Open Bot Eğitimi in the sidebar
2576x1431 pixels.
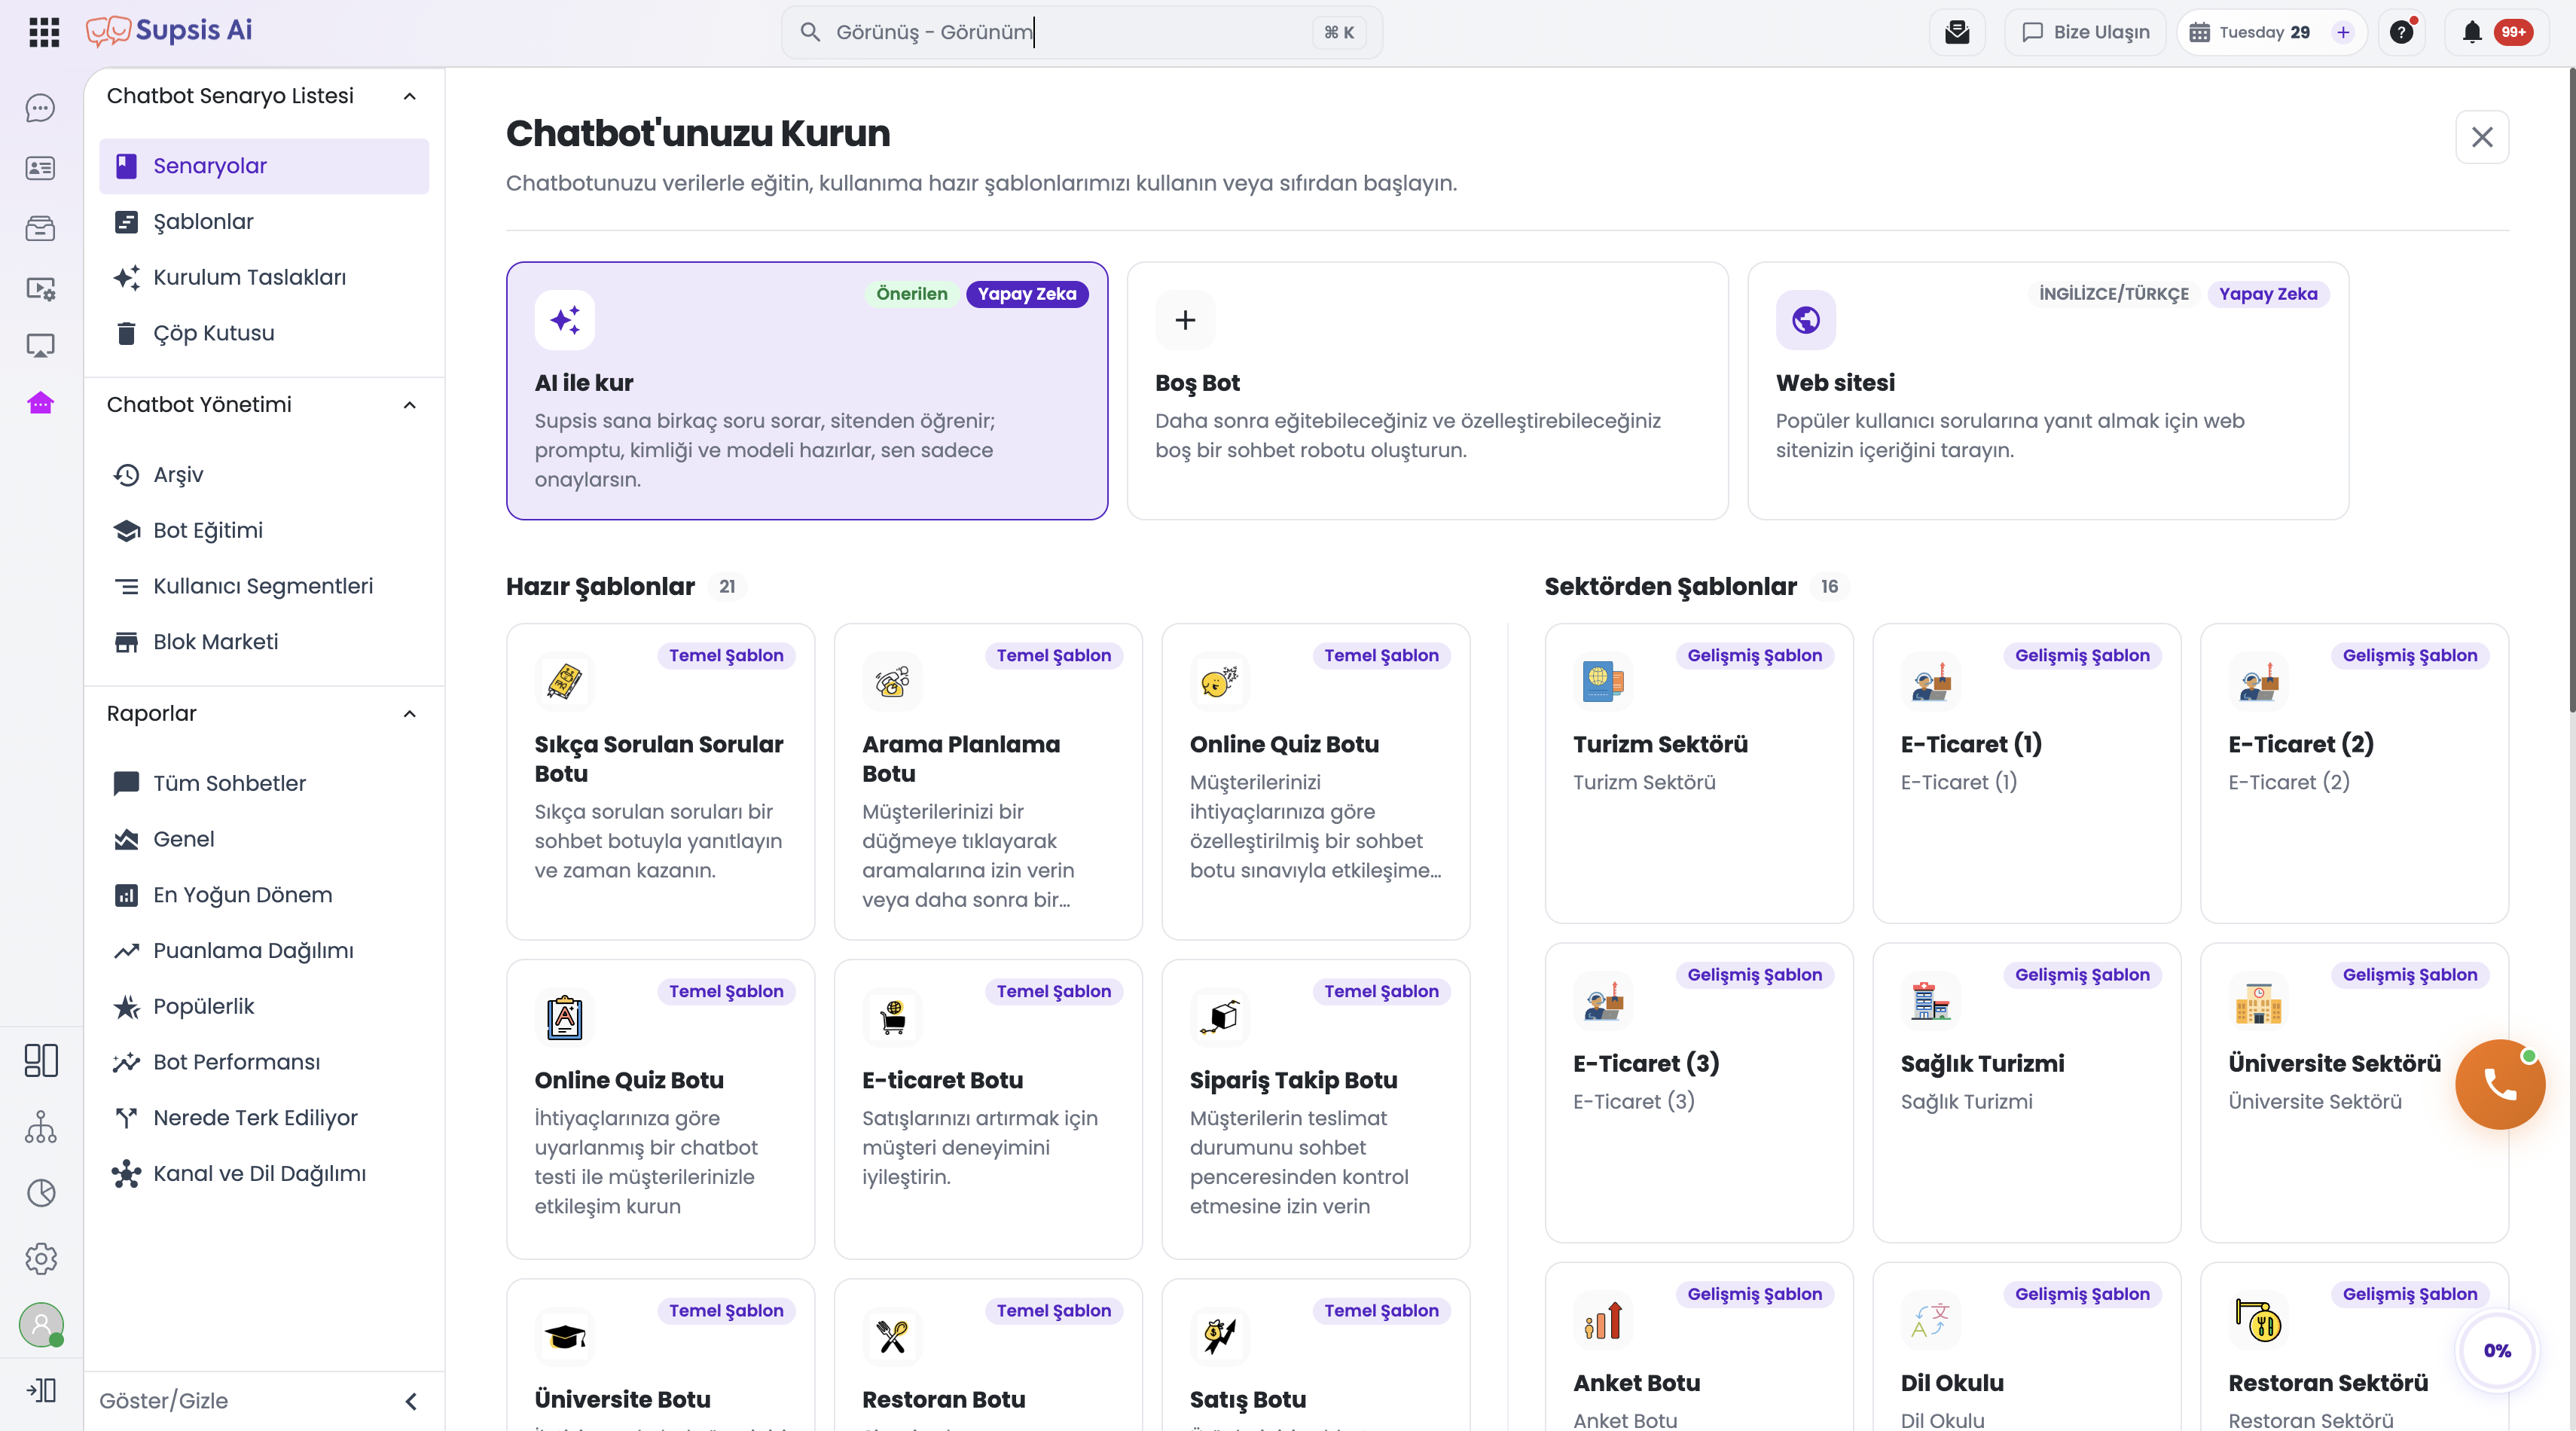tap(264, 530)
